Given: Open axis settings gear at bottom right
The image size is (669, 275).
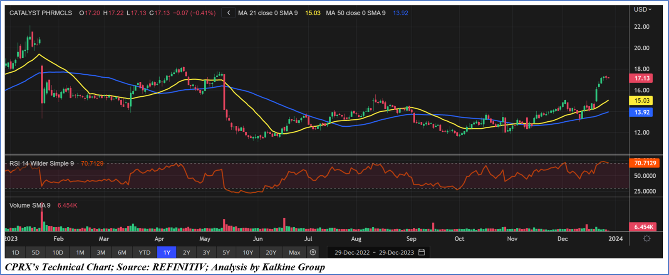Looking at the screenshot, I should (647, 238).
